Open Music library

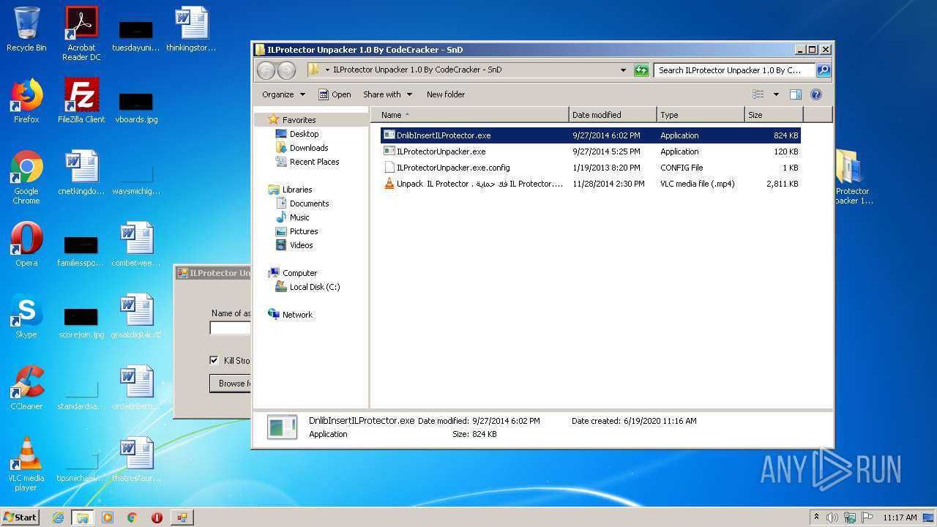[299, 217]
